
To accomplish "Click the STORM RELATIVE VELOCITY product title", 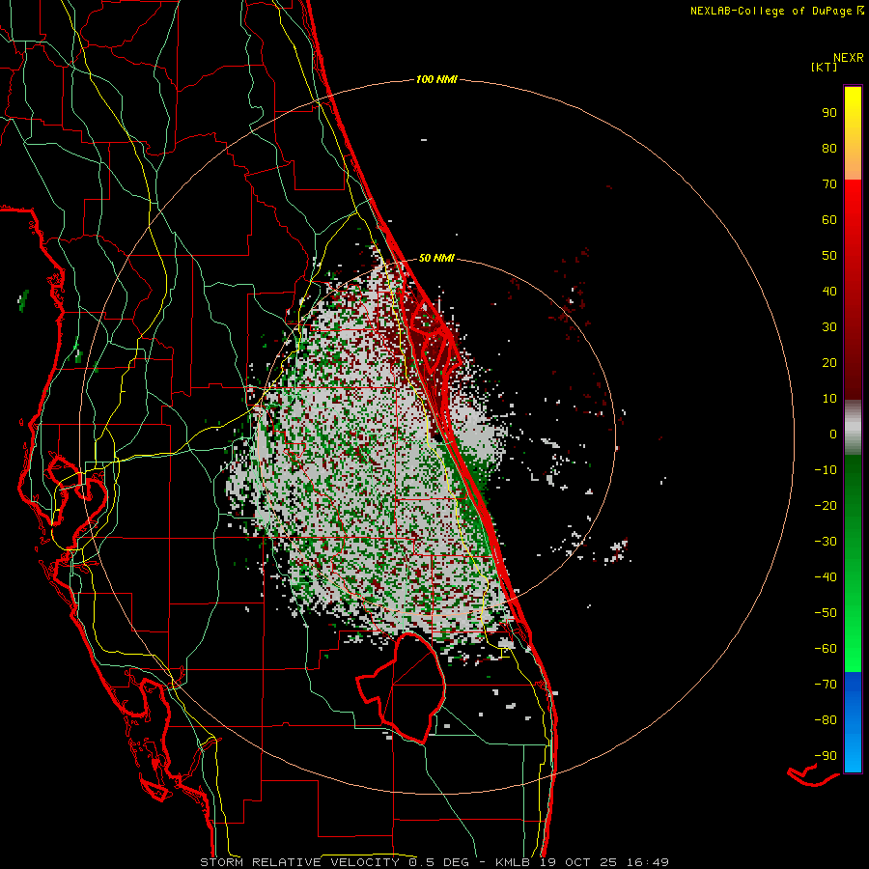I will pyautogui.click(x=299, y=862).
